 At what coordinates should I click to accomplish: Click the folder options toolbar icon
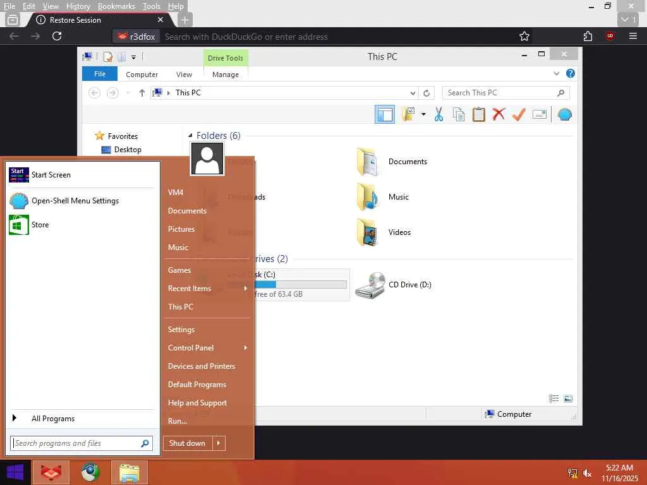tap(408, 114)
